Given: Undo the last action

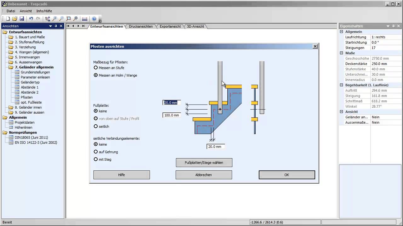Looking at the screenshot, I should [x=31, y=19].
